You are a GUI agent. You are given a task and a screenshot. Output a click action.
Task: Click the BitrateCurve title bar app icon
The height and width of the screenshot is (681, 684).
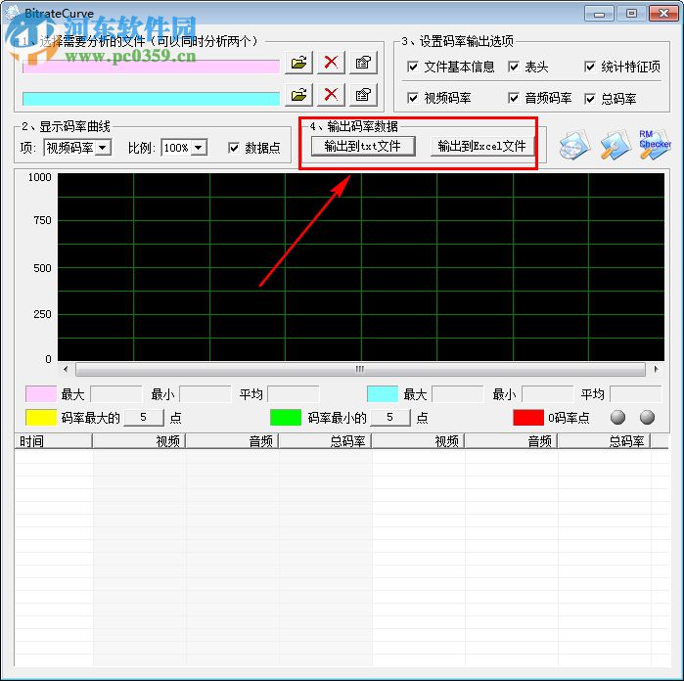coord(12,13)
